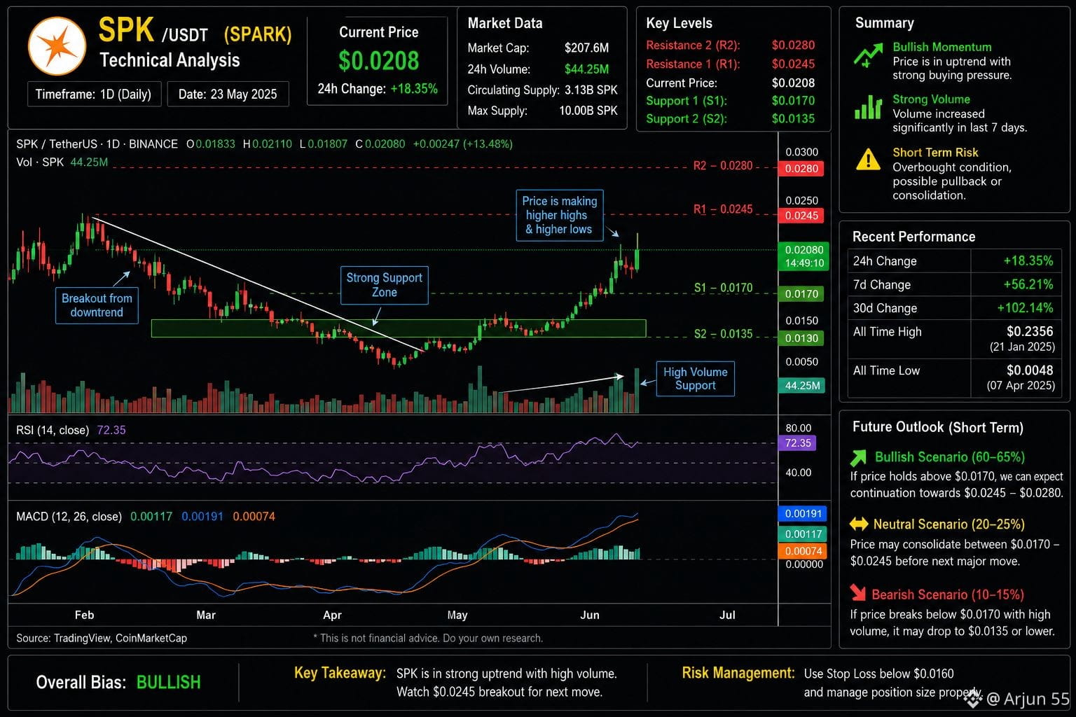Select the red 0.0245 price axis tag
Image resolution: width=1076 pixels, height=717 pixels.
(801, 216)
